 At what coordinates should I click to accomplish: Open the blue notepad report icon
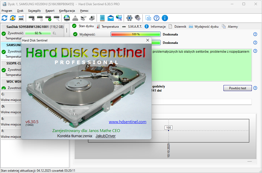coord(102,18)
